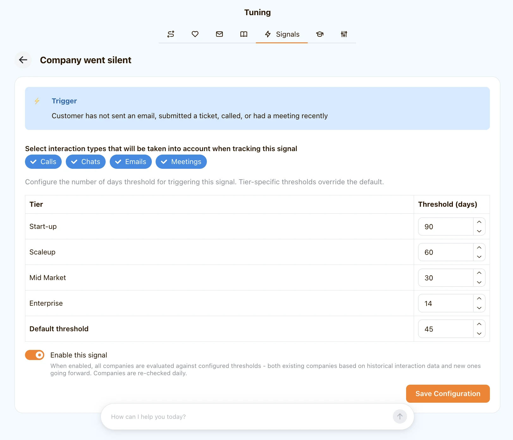Increase the Start-up threshold with up arrow
This screenshot has height=440, width=513.
pos(479,222)
